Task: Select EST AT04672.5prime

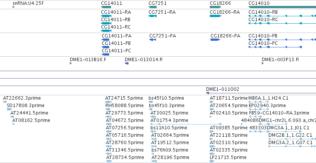Action: [x=125, y=120]
